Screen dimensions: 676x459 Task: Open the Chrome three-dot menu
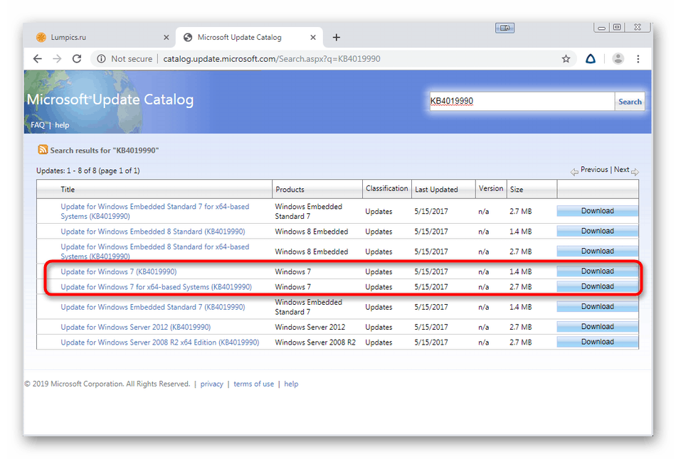638,59
